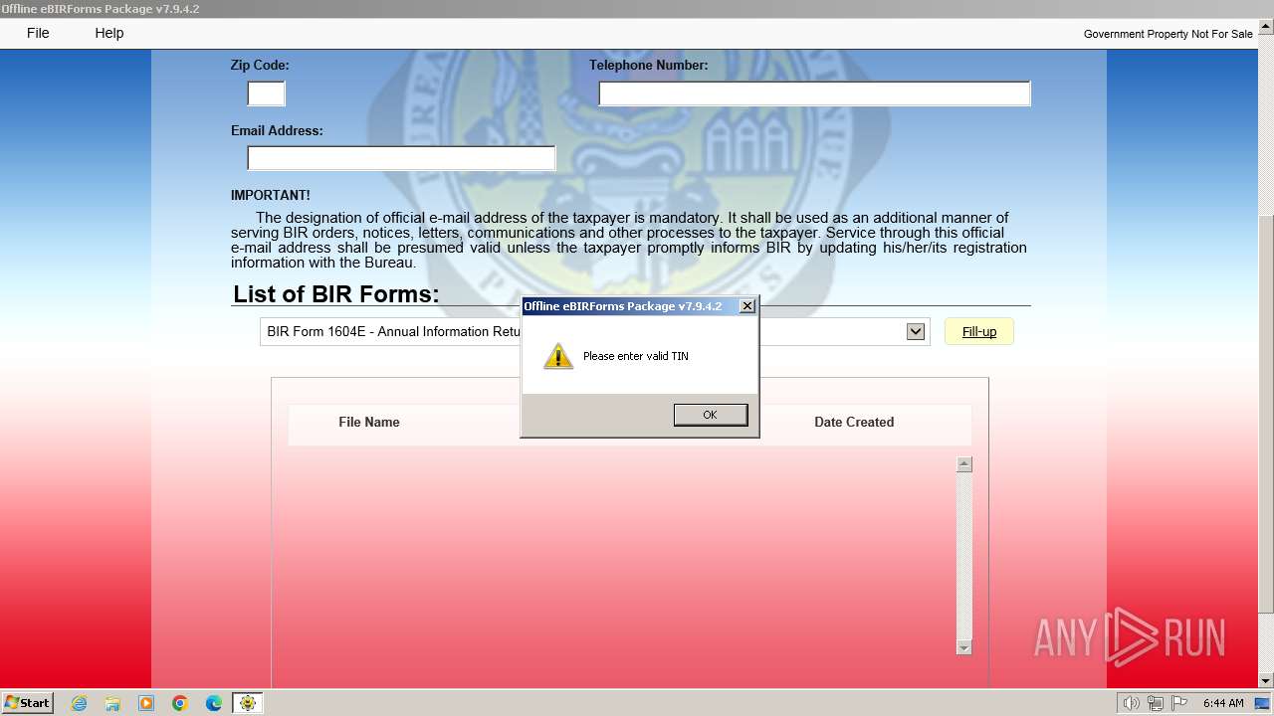Click the Please enter valid TIN message
The width and height of the screenshot is (1274, 716).
[x=635, y=356]
